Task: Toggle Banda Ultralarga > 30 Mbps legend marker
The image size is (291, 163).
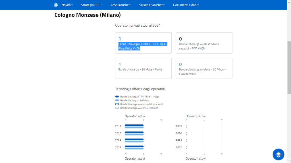Action: click(x=117, y=100)
